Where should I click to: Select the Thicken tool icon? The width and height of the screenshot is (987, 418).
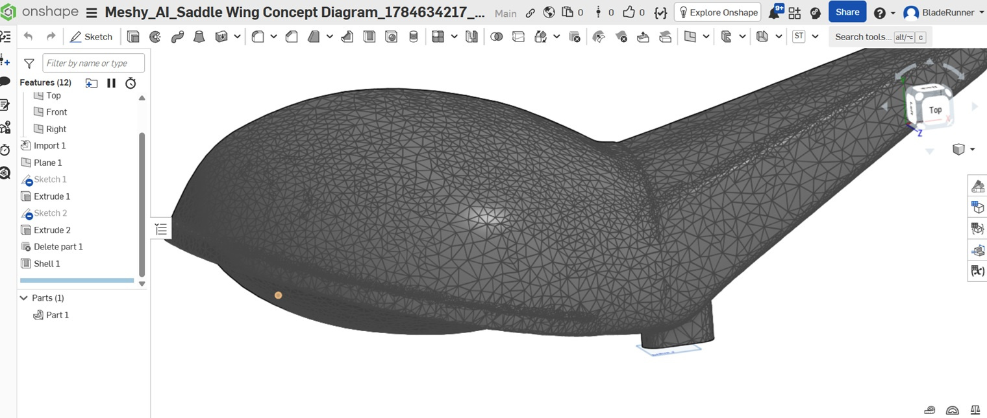coord(221,37)
